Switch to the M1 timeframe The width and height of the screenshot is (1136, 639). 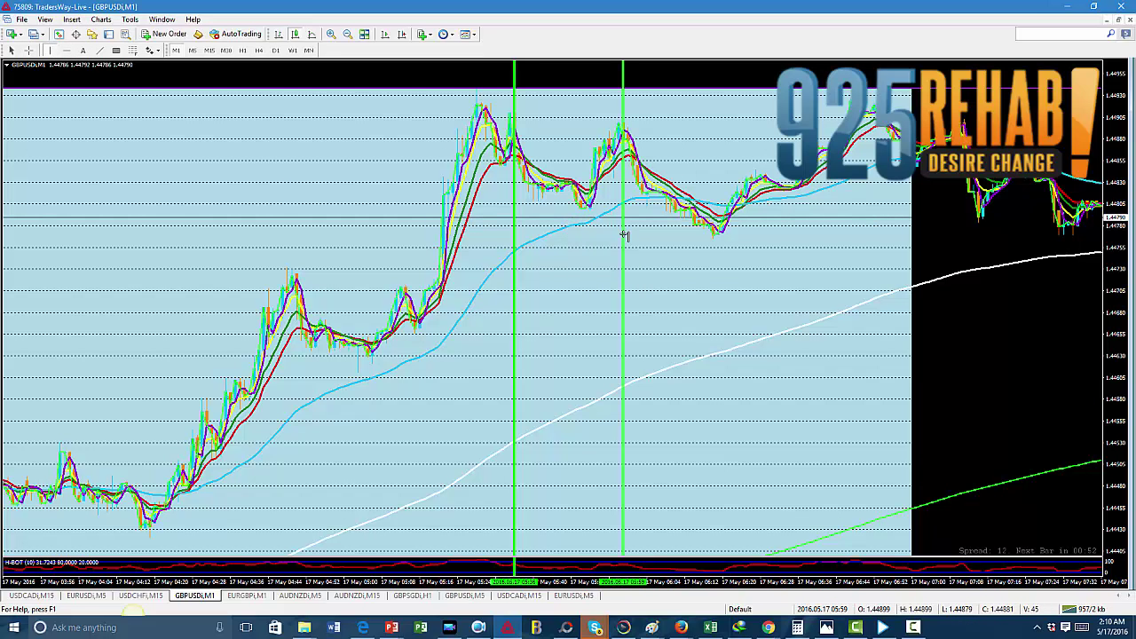click(176, 51)
